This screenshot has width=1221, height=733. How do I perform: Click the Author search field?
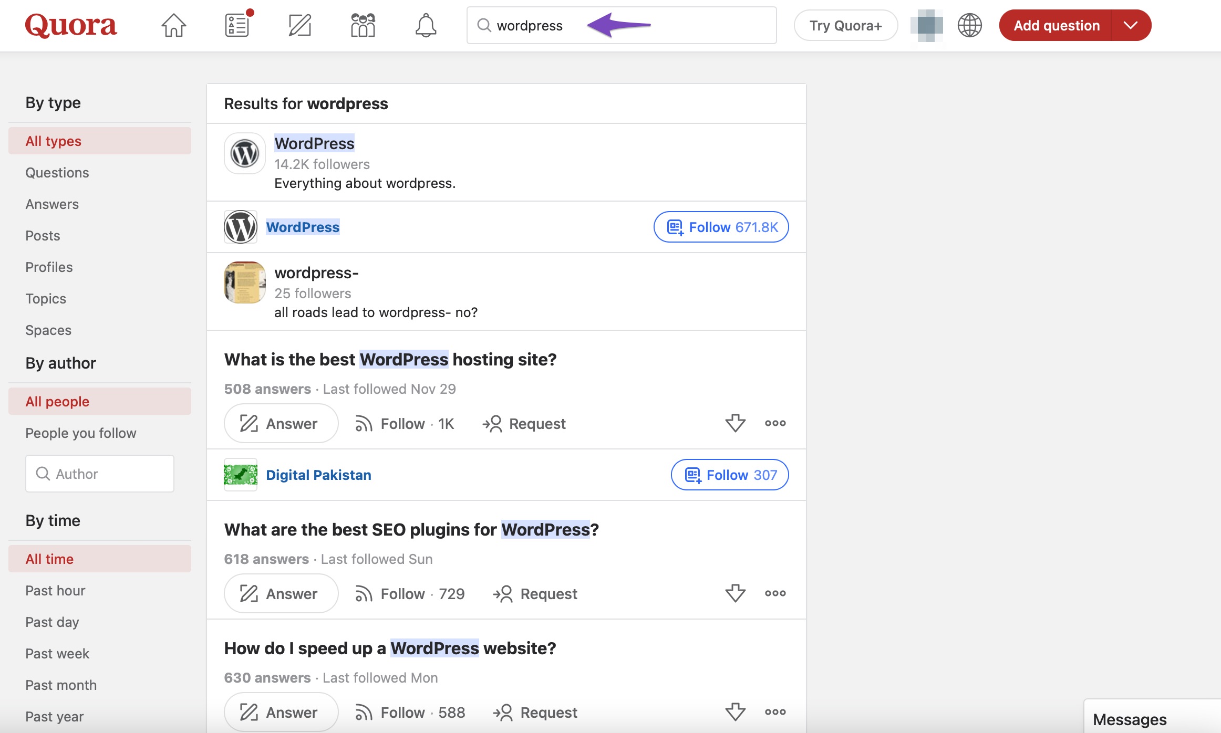[100, 474]
